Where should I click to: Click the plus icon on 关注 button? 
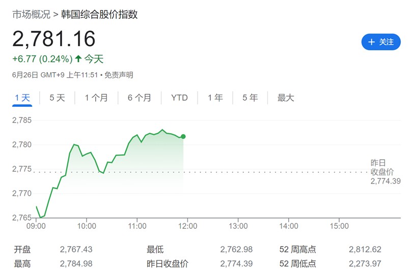[371, 42]
